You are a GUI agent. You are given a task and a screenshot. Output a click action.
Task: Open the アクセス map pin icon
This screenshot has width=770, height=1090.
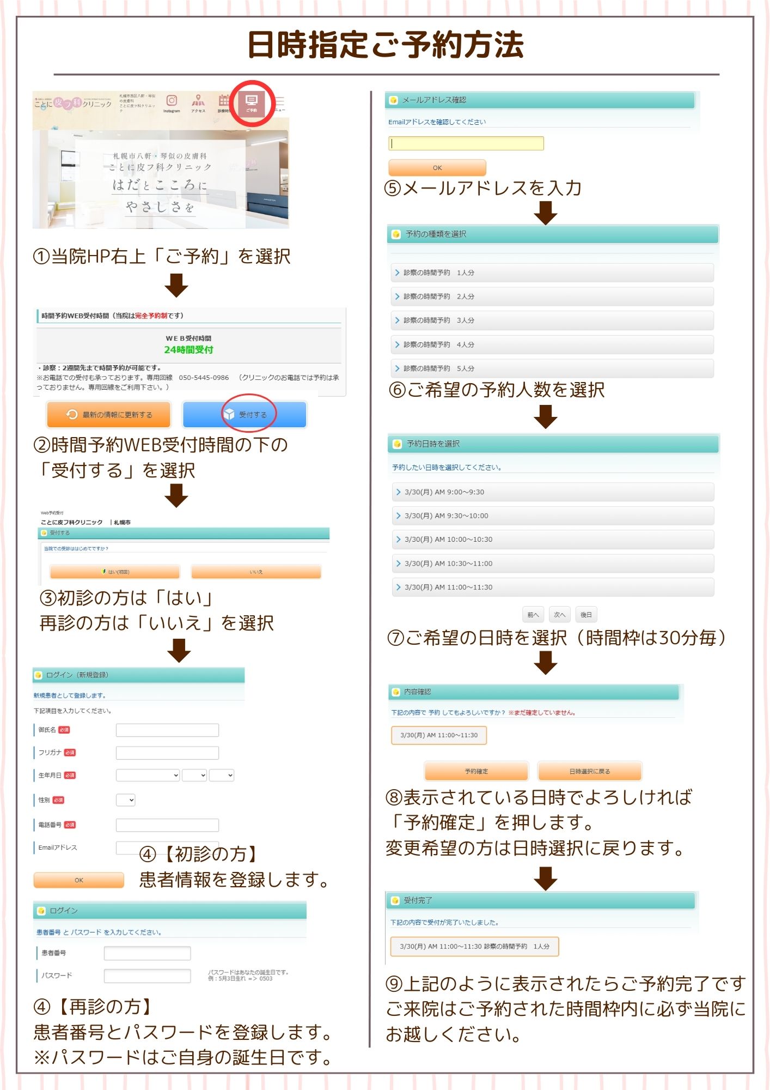(x=198, y=101)
